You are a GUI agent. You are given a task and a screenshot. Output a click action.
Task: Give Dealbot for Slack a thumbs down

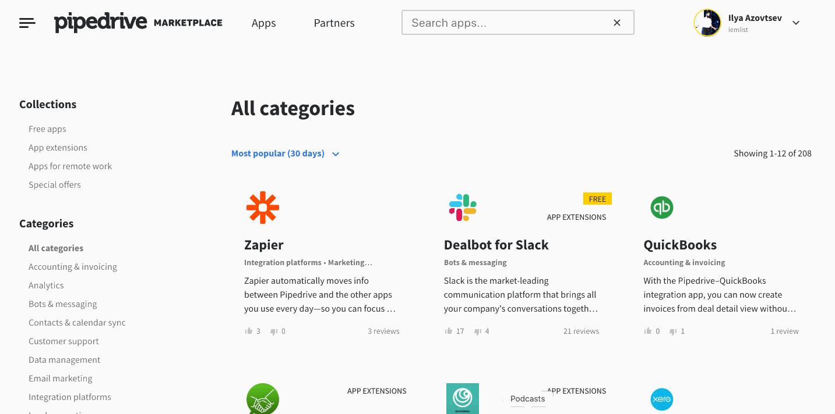click(x=478, y=330)
